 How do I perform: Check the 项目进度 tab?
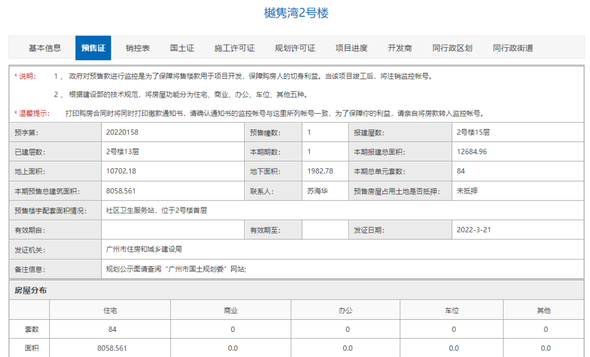tap(351, 48)
